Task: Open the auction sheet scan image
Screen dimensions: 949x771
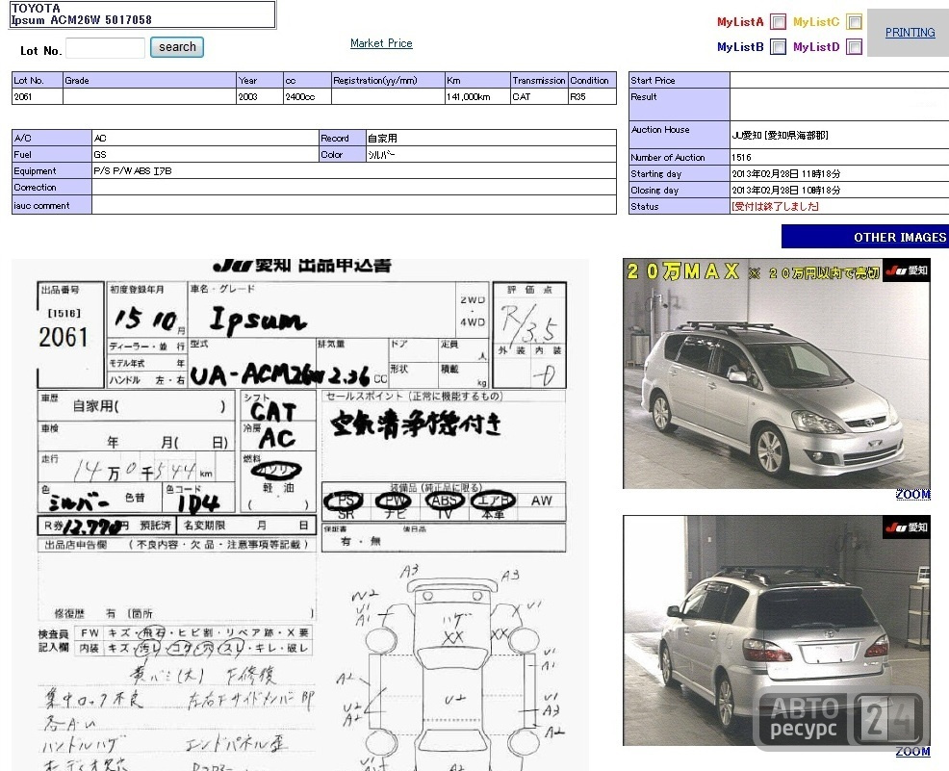Action: pos(300,515)
